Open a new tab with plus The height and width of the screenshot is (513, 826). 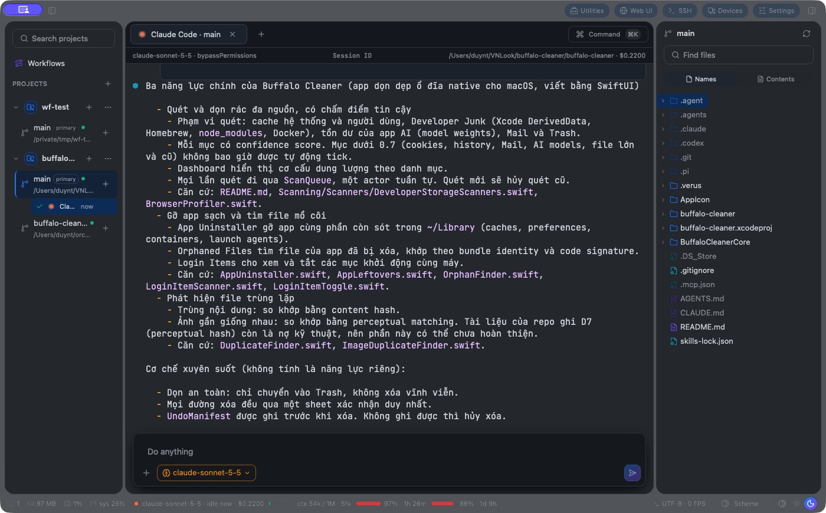pyautogui.click(x=261, y=34)
